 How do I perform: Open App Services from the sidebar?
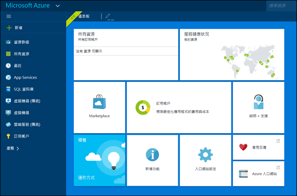(25, 77)
